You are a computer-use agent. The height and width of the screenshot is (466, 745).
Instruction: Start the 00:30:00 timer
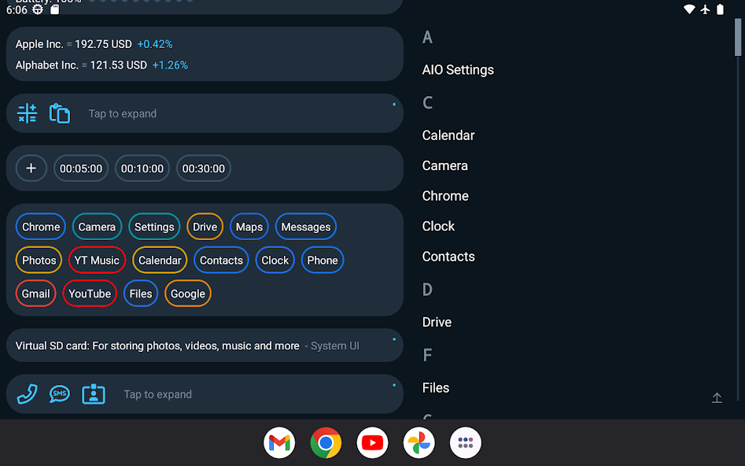coord(203,168)
